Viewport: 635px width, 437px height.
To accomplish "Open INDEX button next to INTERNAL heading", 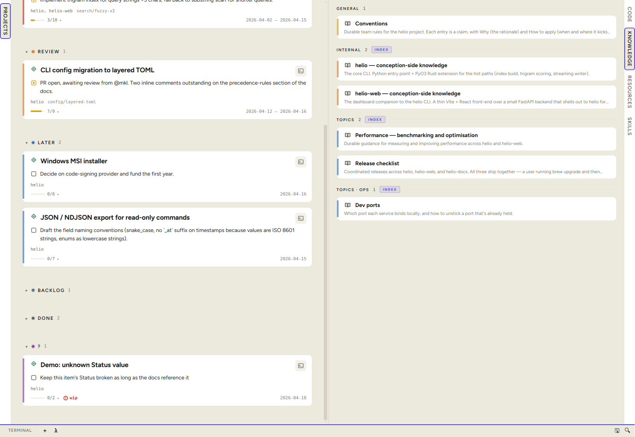I will click(381, 50).
